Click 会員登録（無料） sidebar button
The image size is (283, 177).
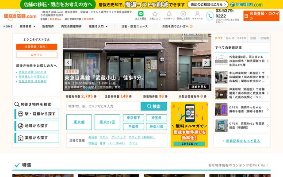(37, 47)
